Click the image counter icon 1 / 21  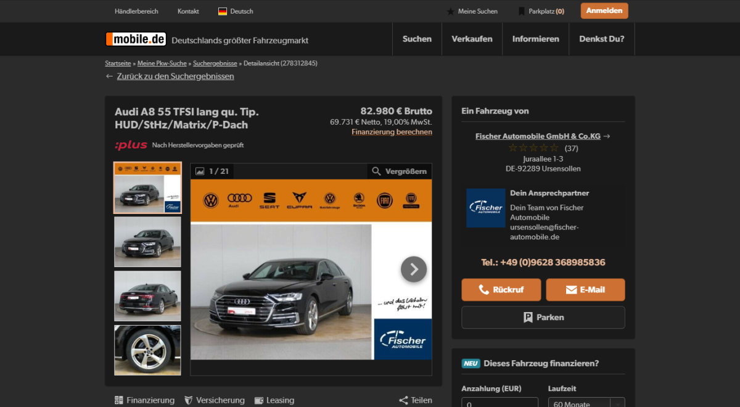(200, 171)
